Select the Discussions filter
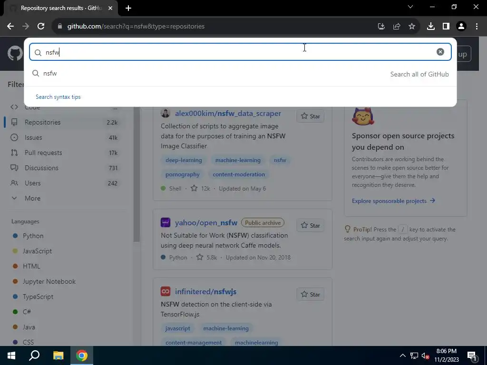This screenshot has height=365, width=487. tap(64, 168)
